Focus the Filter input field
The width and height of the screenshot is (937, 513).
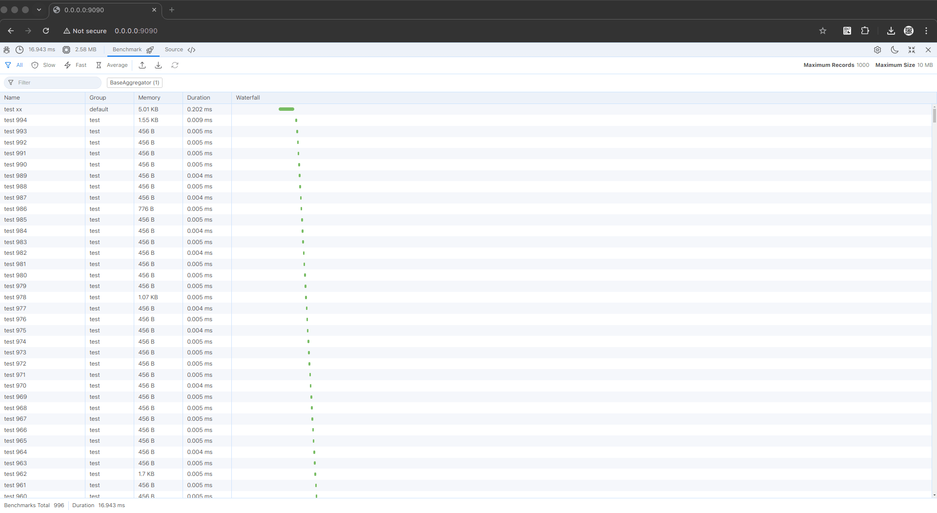[x=53, y=82]
